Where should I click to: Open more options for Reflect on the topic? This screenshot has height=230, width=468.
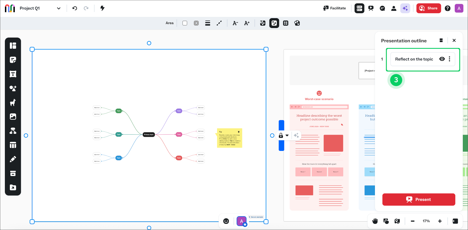click(x=449, y=59)
